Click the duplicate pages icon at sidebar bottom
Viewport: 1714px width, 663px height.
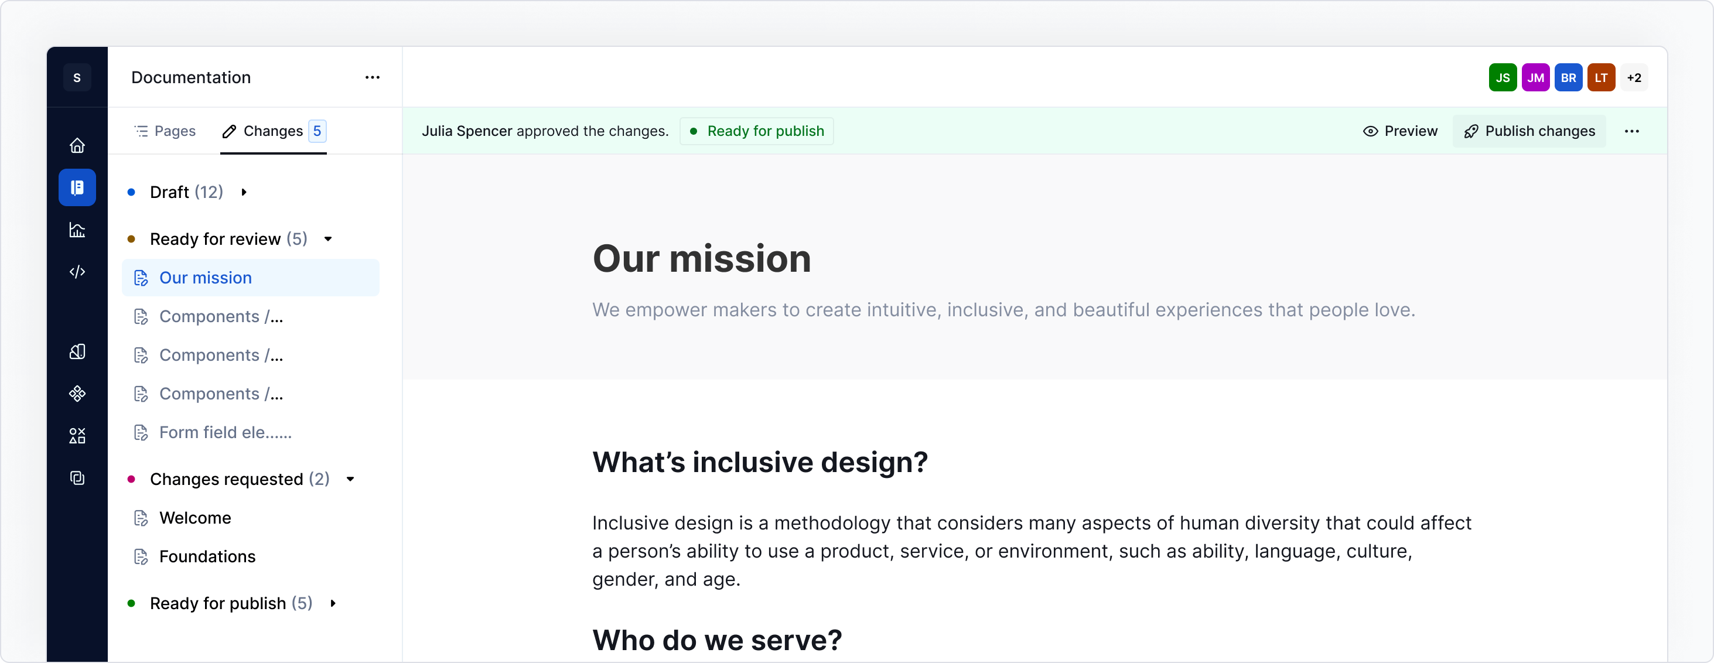tap(77, 478)
